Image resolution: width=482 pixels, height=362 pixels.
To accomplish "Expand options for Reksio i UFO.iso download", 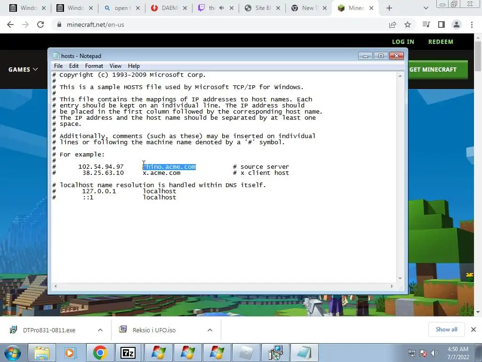I will click(x=210, y=330).
